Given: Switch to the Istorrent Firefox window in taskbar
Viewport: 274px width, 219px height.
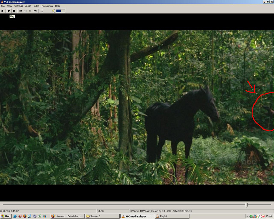Looking at the screenshot, I should point(68,216).
